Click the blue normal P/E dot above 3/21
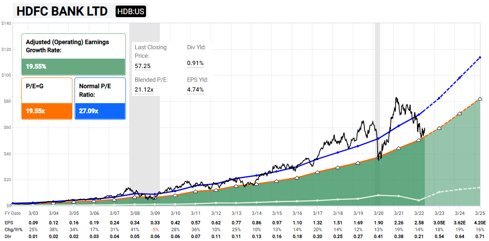The width and height of the screenshot is (489, 241). point(399,126)
